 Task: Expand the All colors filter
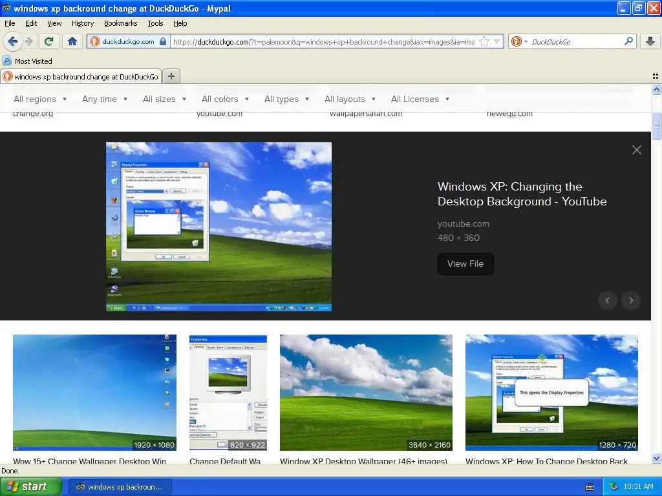(x=225, y=99)
